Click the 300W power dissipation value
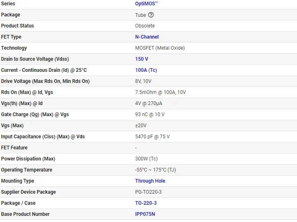The height and width of the screenshot is (222, 297). click(x=146, y=159)
